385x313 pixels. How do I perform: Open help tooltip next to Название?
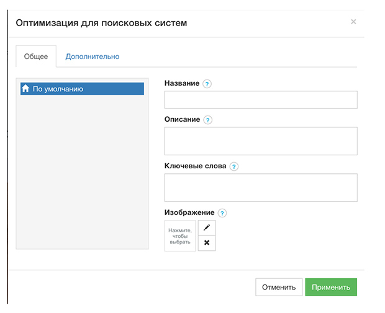[x=207, y=84]
